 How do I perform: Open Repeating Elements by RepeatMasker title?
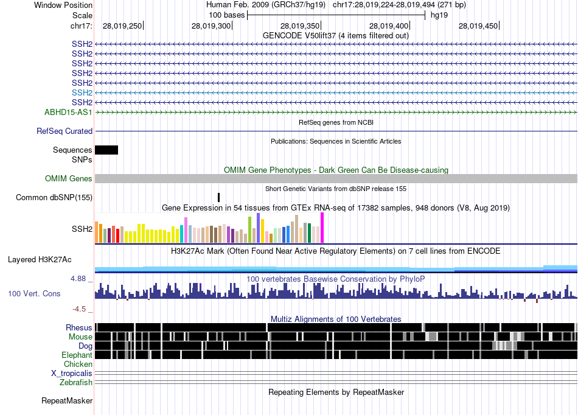[336, 392]
